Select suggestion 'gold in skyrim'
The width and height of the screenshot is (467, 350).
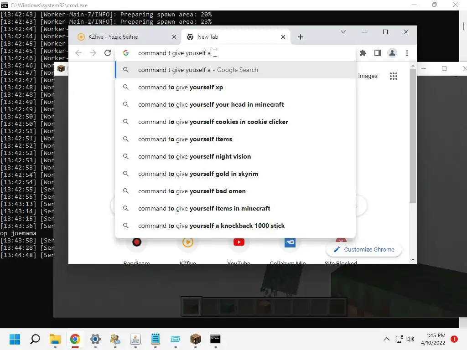click(235, 174)
